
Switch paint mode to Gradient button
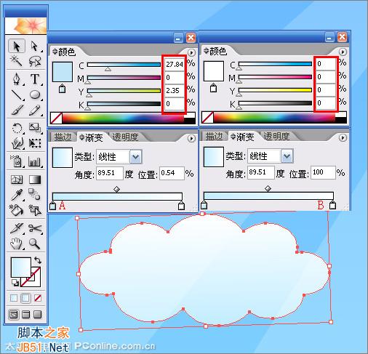(25, 298)
